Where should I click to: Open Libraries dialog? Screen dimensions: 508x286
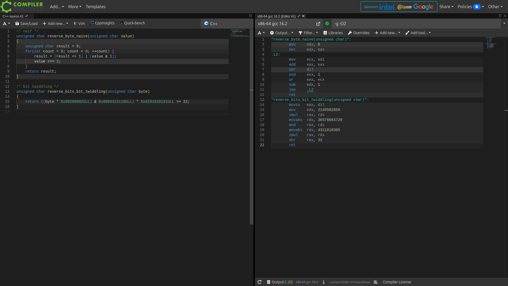[x=333, y=33]
